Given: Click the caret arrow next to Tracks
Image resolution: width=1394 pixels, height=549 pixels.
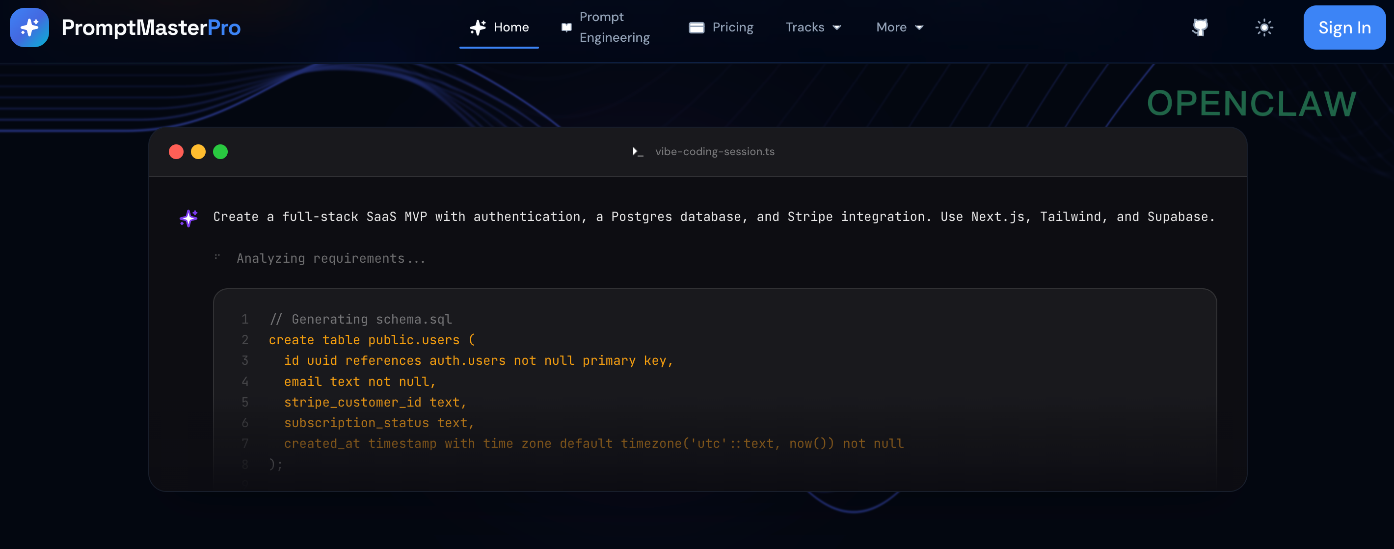Looking at the screenshot, I should point(836,27).
